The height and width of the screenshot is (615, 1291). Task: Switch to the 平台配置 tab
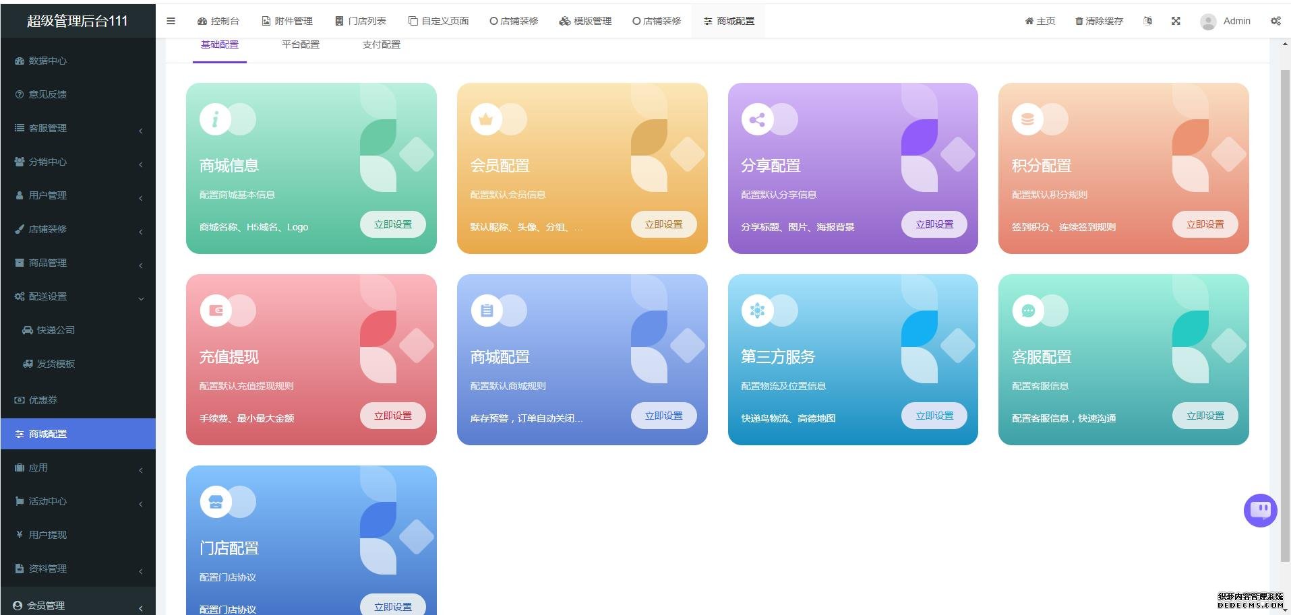pos(301,44)
